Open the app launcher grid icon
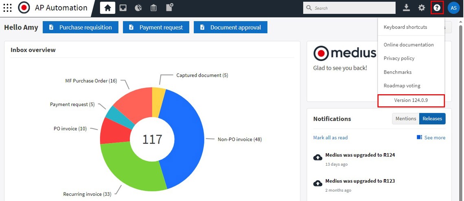This screenshot has width=464, height=201. 7,8
